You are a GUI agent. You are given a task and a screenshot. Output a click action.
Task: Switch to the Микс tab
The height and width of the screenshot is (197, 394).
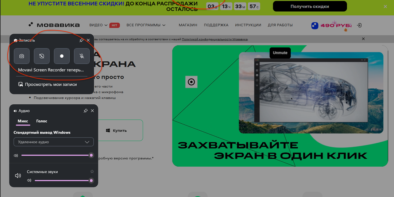[23, 121]
